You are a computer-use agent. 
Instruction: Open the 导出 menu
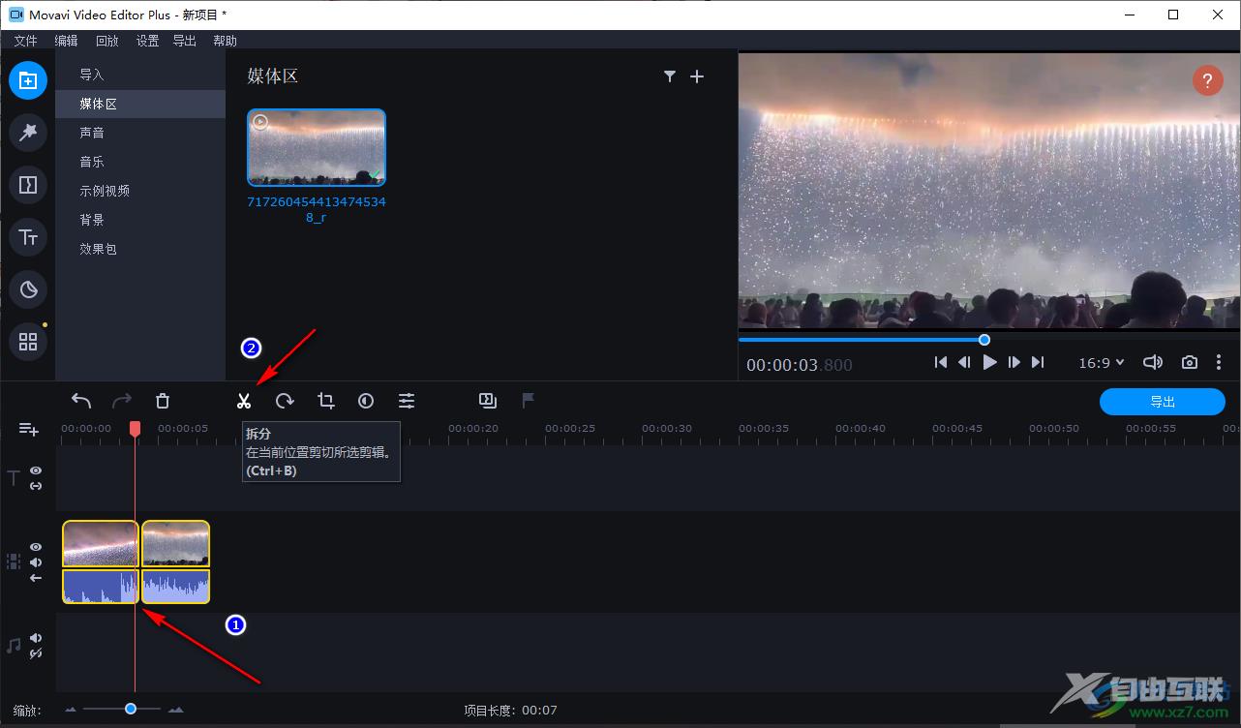pyautogui.click(x=184, y=41)
